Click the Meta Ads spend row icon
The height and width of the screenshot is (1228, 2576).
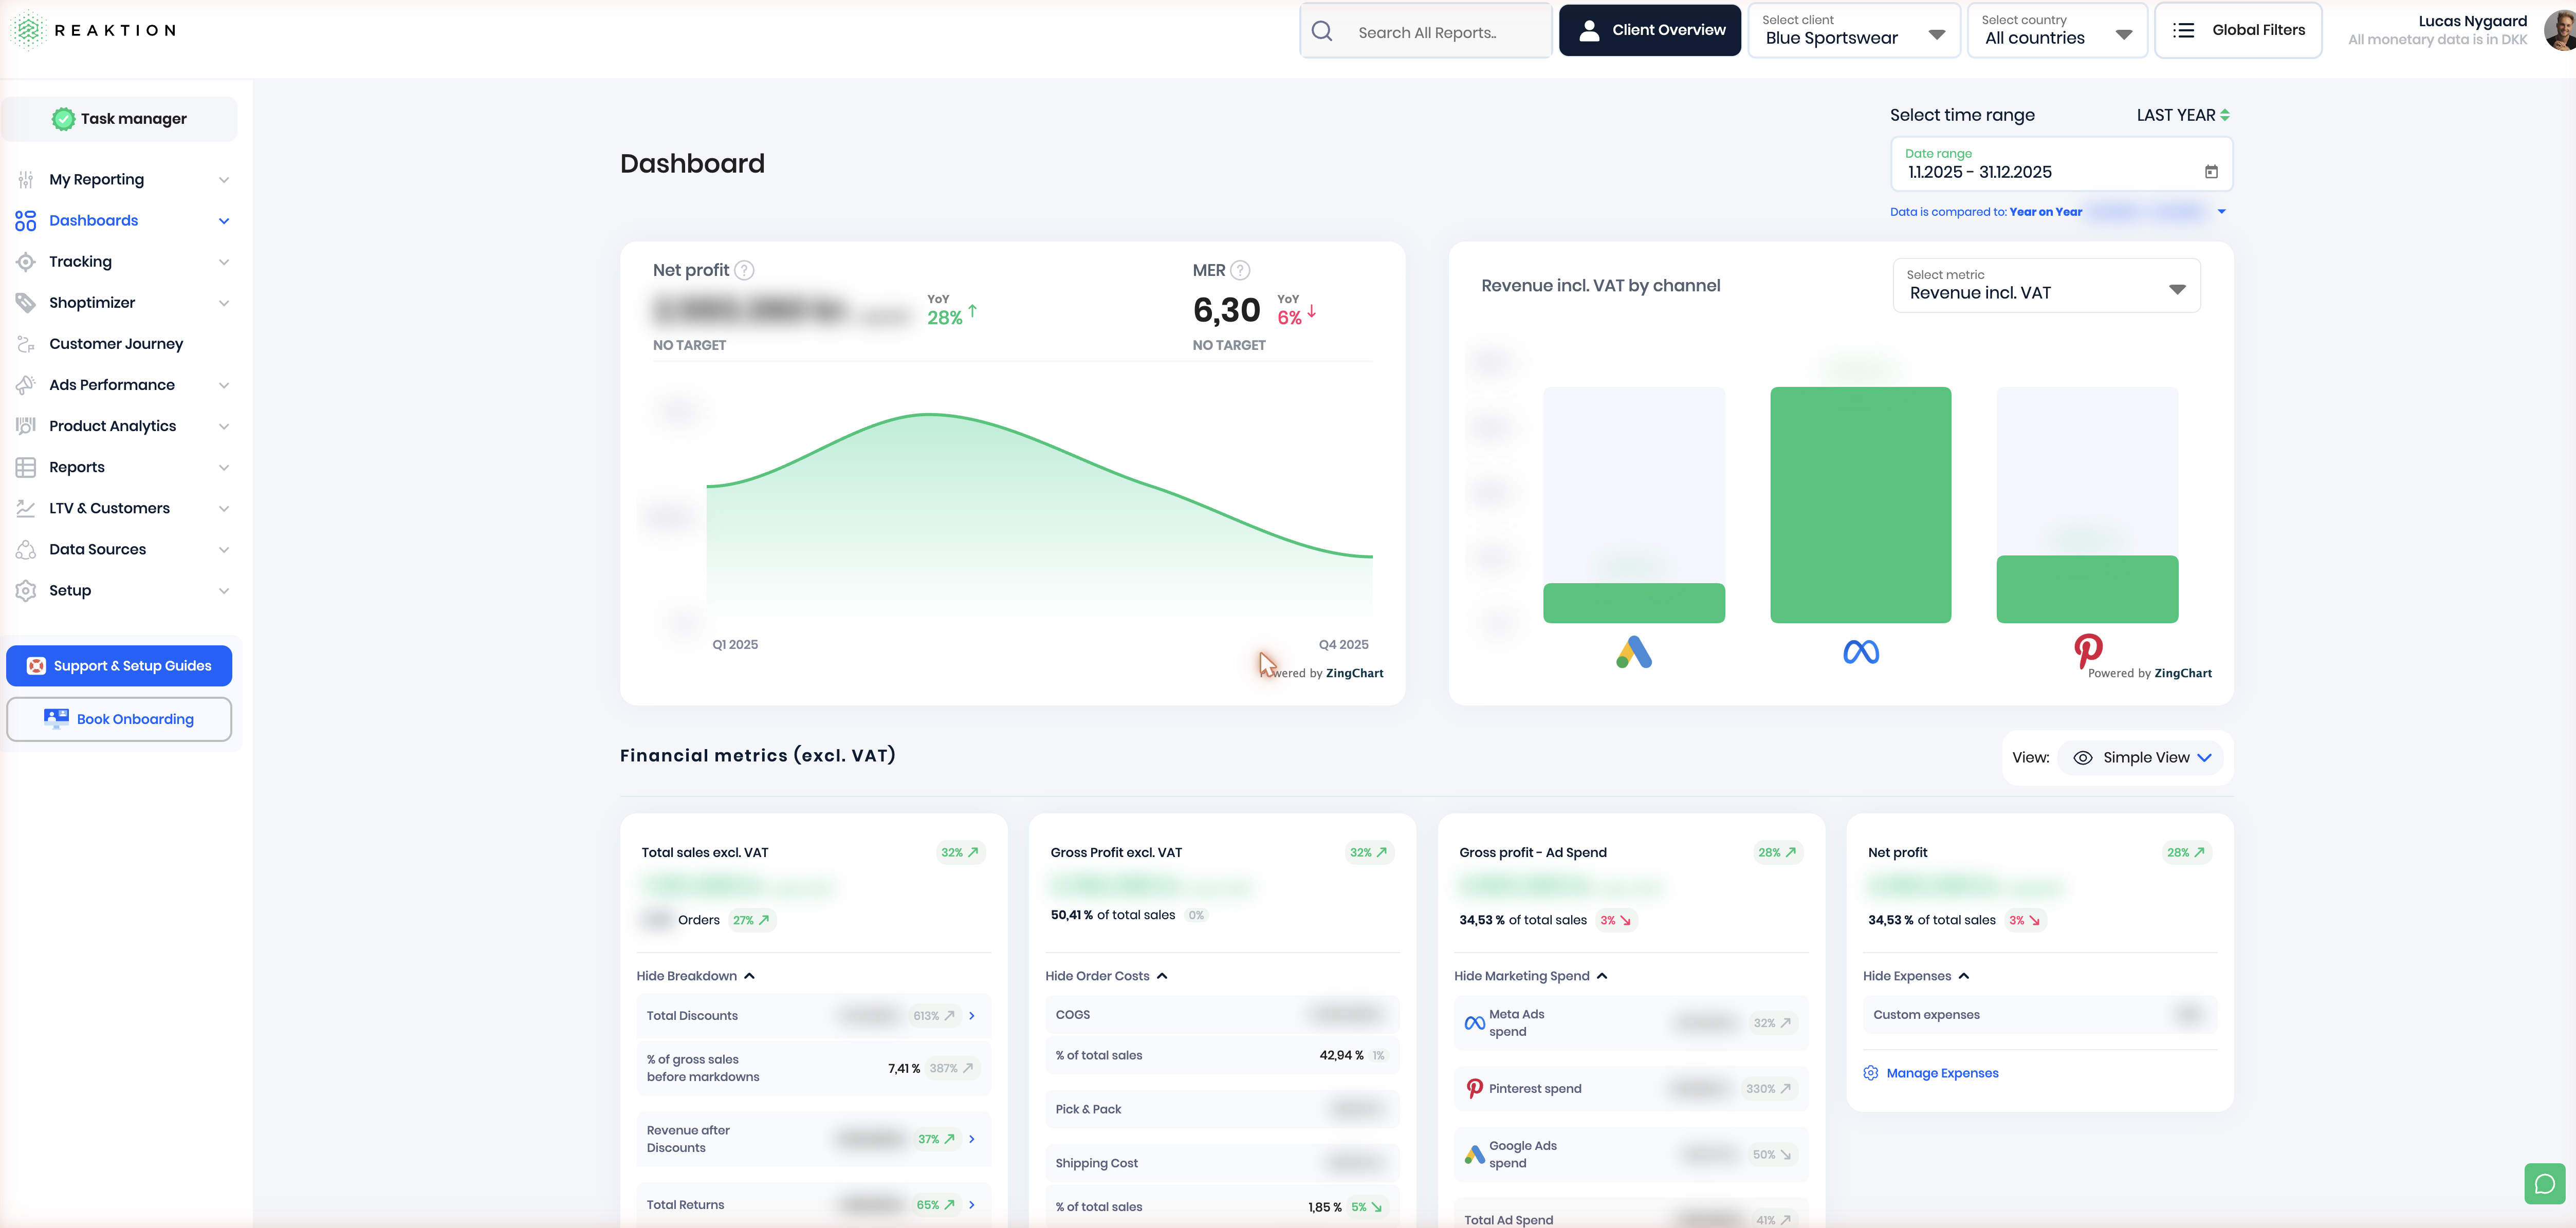1474,1023
